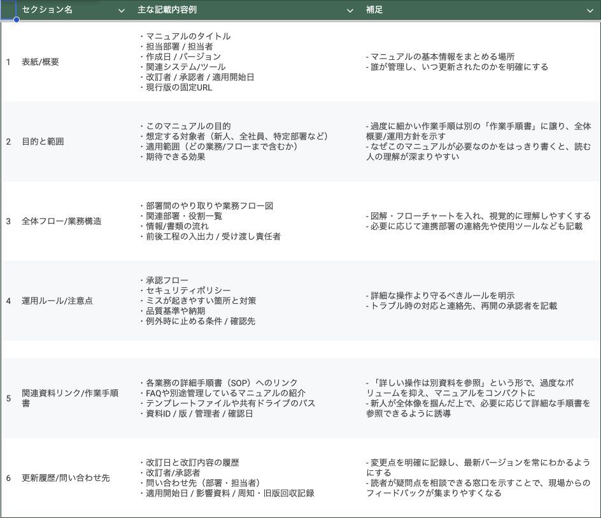
Task: Select the 全体フロー/業務構造 cell
Action: pyautogui.click(x=74, y=221)
